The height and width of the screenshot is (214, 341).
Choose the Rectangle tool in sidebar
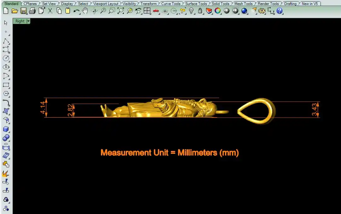6,85
